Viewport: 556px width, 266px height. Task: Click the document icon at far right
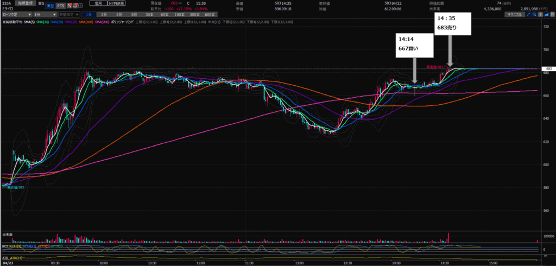(553, 15)
